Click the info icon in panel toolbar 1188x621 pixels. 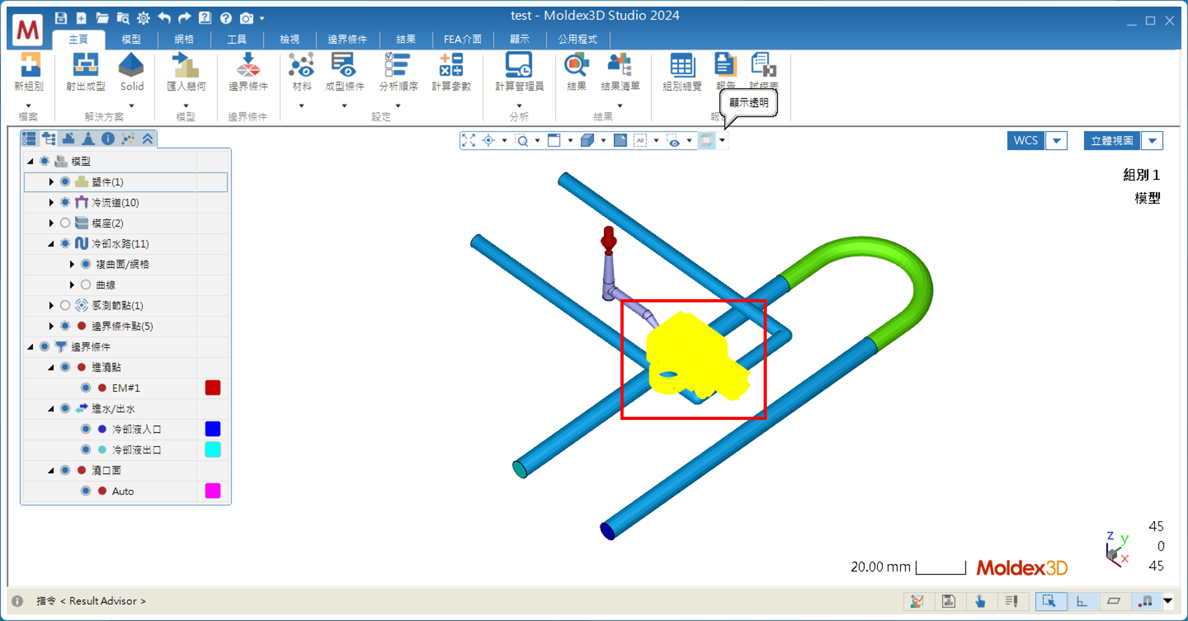pyautogui.click(x=108, y=138)
